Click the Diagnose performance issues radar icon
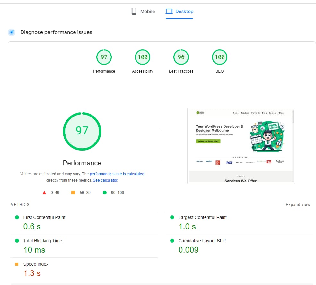316x285 pixels. click(x=12, y=32)
